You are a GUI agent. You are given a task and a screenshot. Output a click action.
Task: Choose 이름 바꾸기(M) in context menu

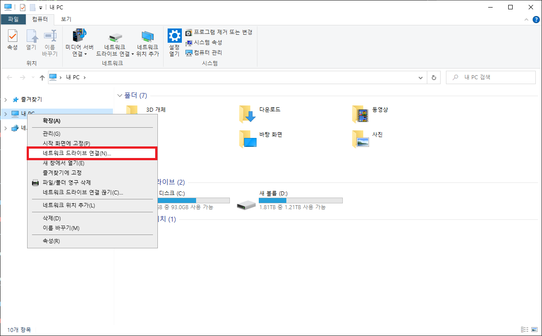coord(92,228)
